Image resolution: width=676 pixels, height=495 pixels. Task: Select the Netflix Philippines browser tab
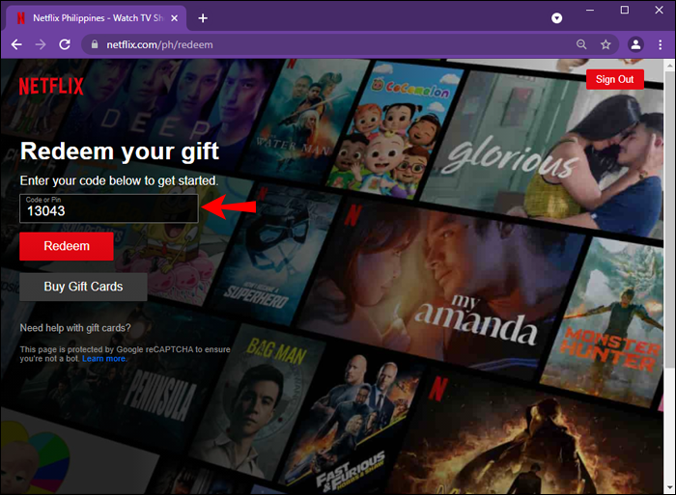point(97,18)
